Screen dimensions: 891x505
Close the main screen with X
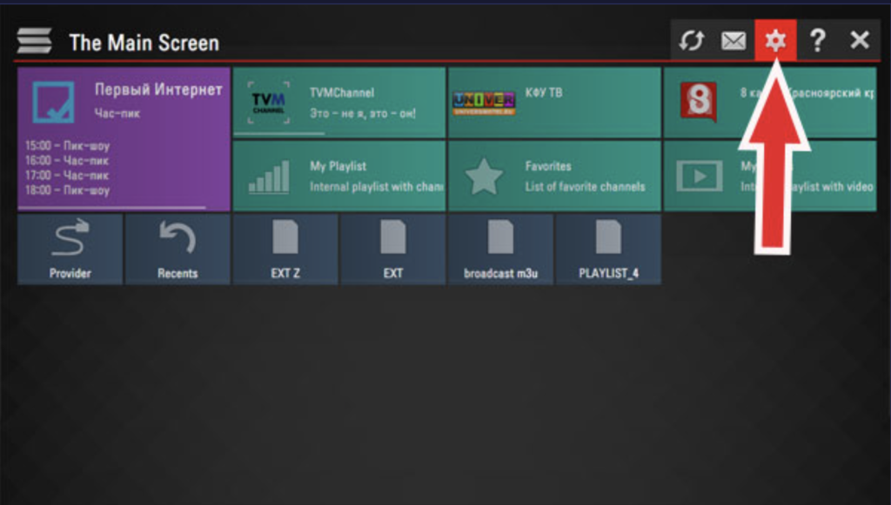860,41
